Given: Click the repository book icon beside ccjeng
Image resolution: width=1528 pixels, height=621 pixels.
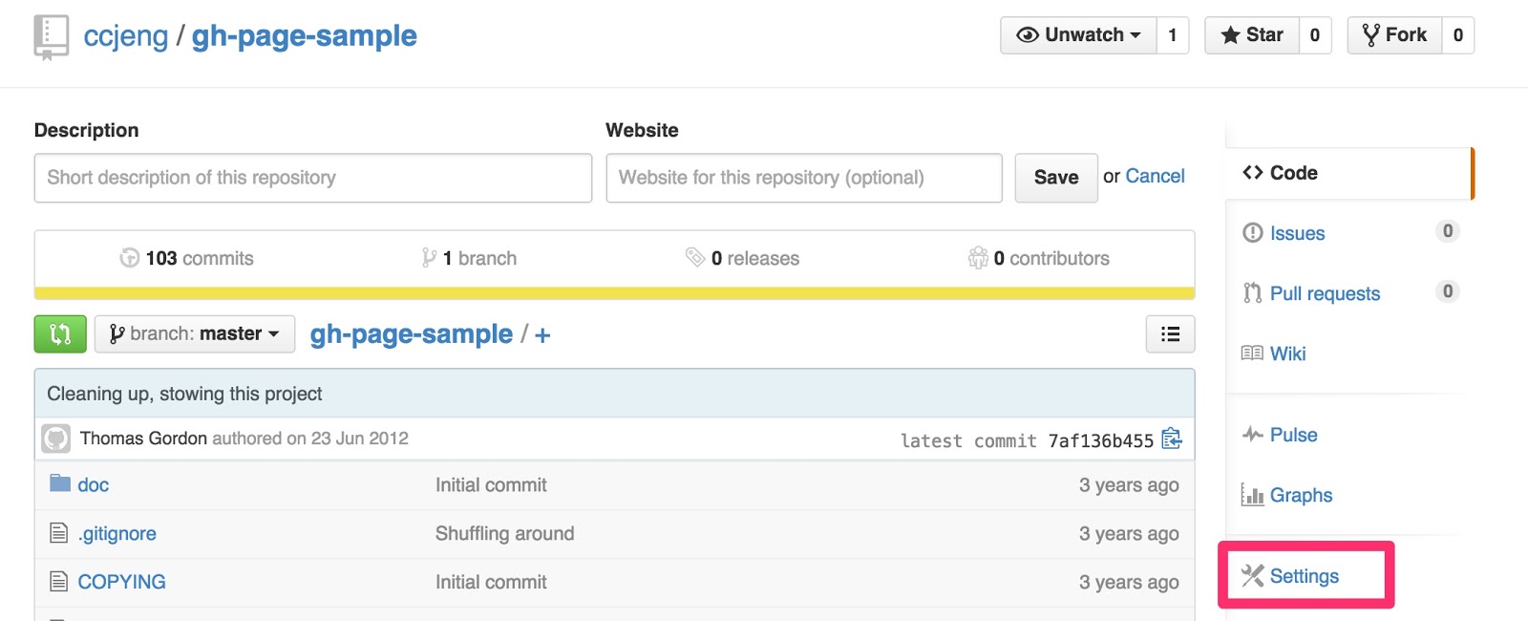Looking at the screenshot, I should point(52,37).
